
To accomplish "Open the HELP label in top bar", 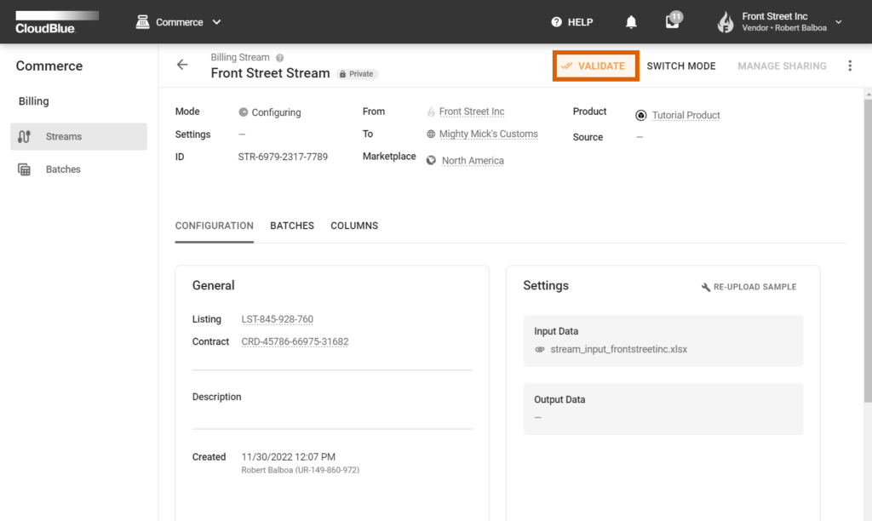I will [x=580, y=22].
